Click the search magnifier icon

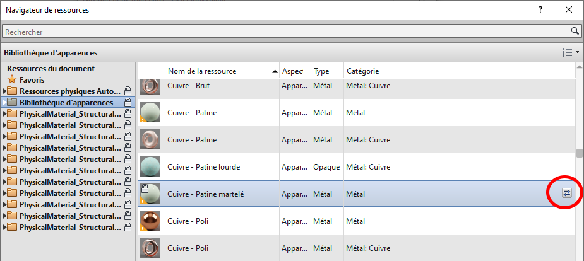575,30
